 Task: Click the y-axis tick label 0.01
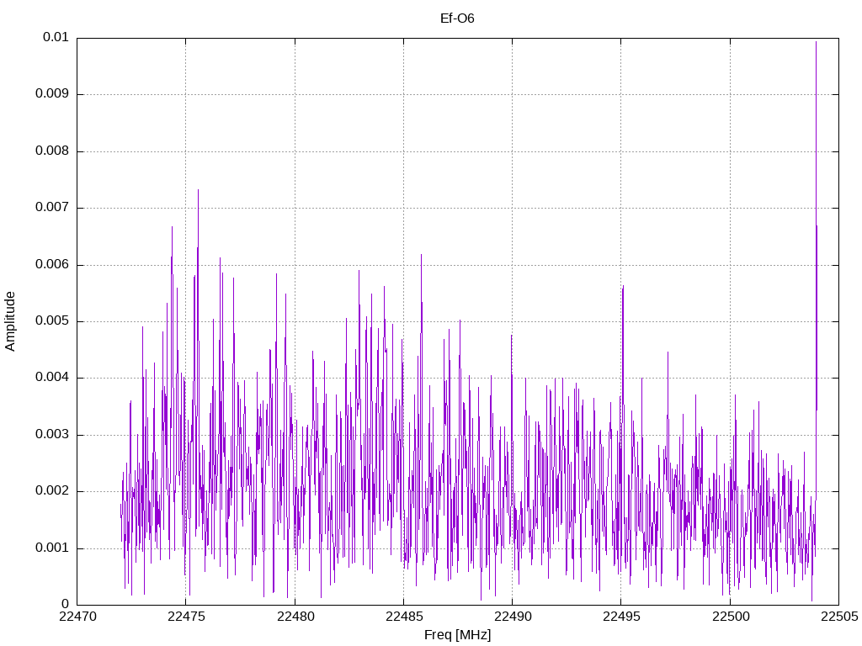click(56, 37)
